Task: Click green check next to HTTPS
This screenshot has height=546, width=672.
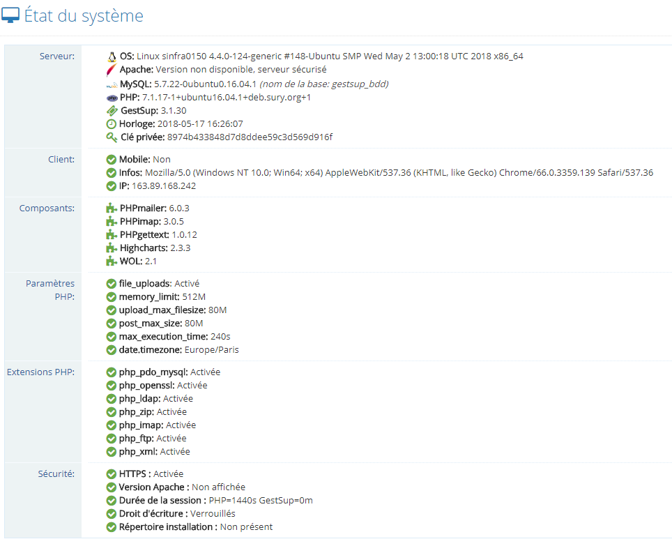Action: point(112,474)
